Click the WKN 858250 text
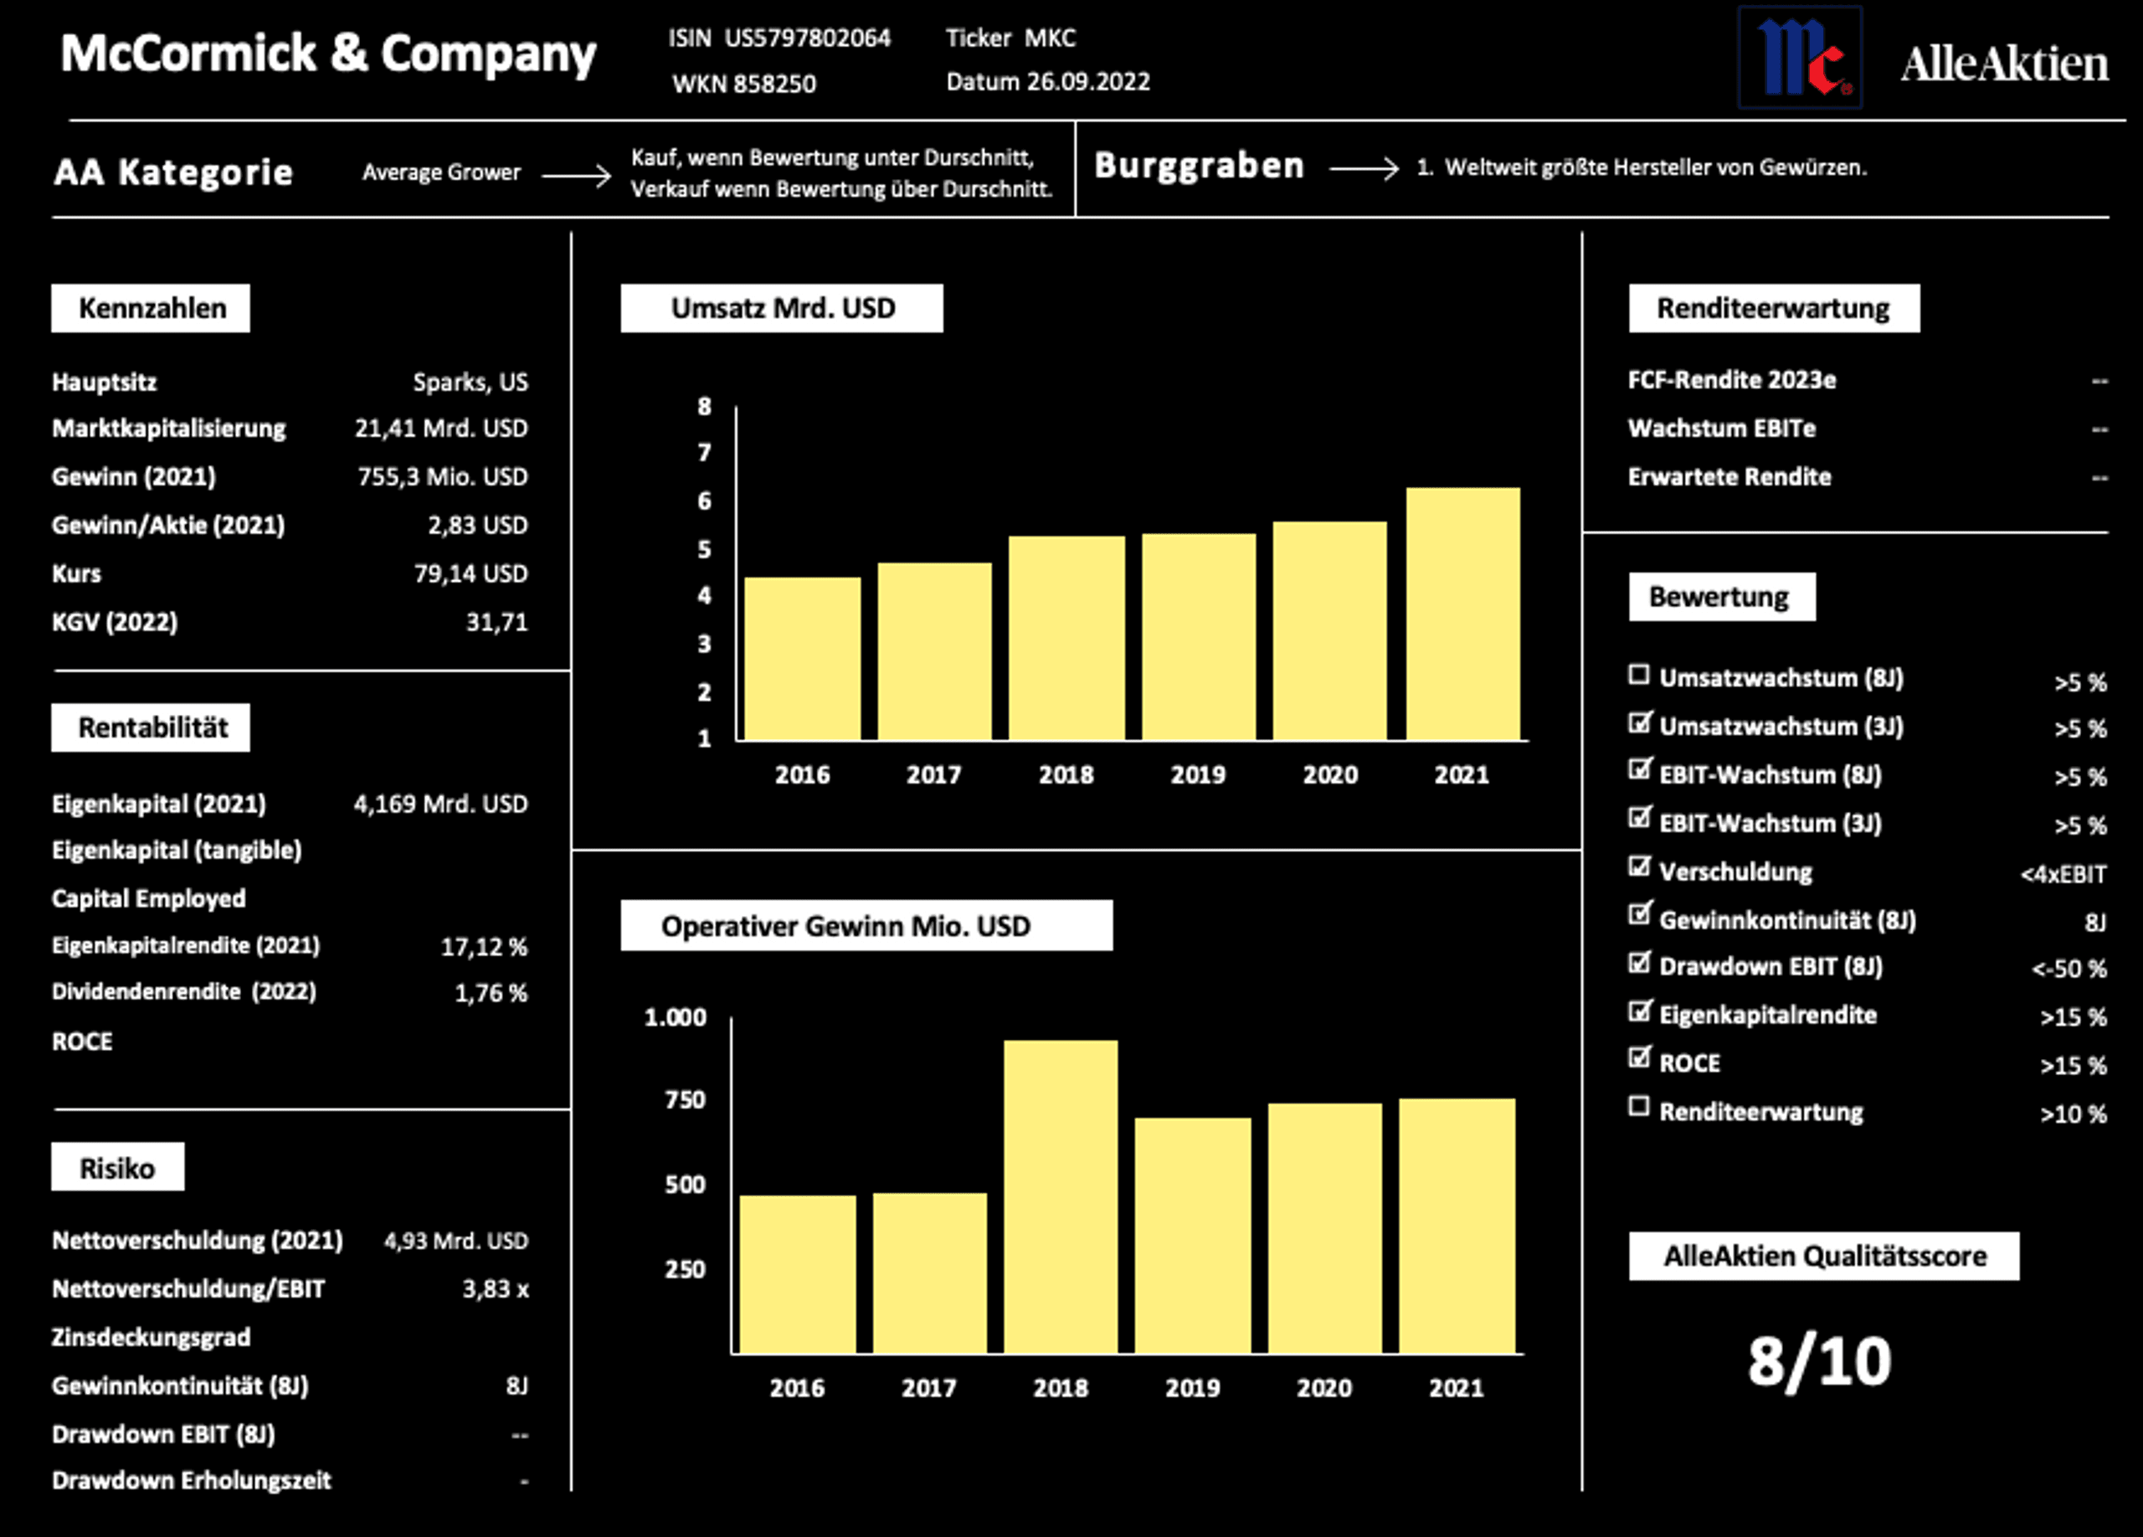Image resolution: width=2143 pixels, height=1537 pixels. click(743, 84)
